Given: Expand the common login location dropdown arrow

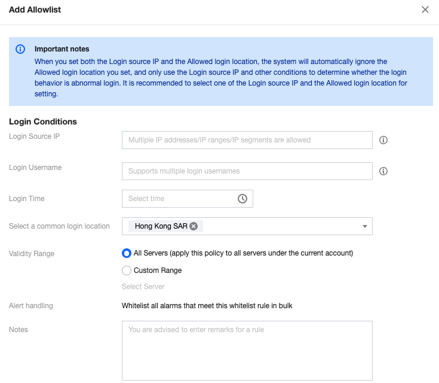Looking at the screenshot, I should (364, 226).
